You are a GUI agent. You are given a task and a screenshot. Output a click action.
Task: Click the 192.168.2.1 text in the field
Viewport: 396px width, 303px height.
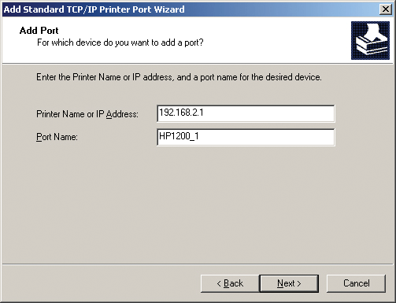pos(181,113)
